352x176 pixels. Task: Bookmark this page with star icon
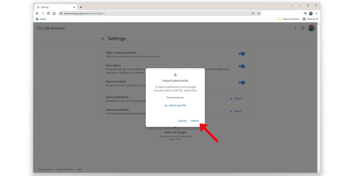(x=259, y=13)
